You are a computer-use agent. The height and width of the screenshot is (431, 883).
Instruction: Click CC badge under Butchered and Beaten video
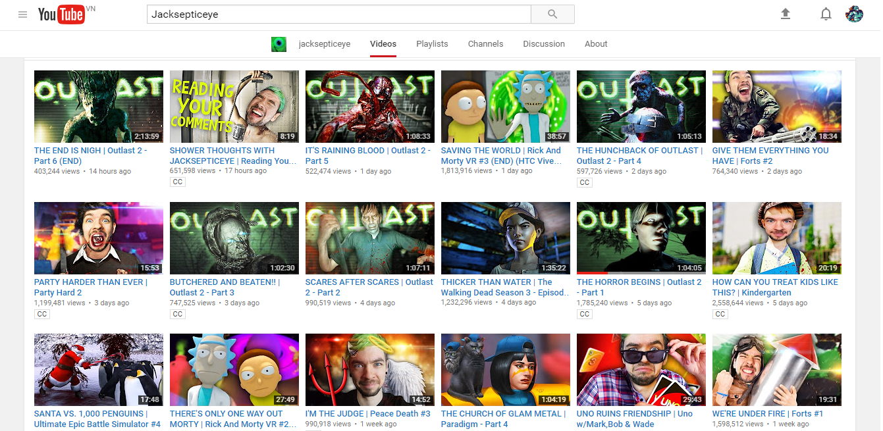coord(177,314)
